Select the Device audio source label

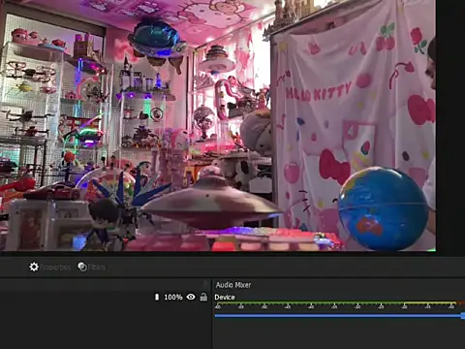225,297
